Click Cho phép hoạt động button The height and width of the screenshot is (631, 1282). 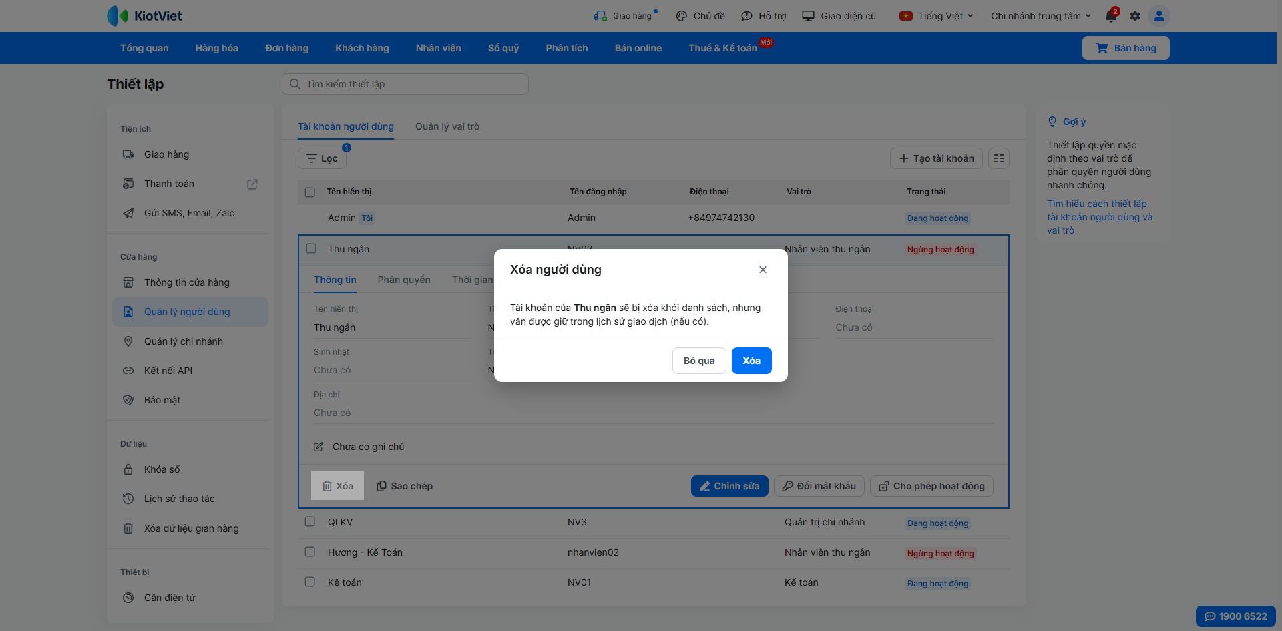[x=931, y=486]
